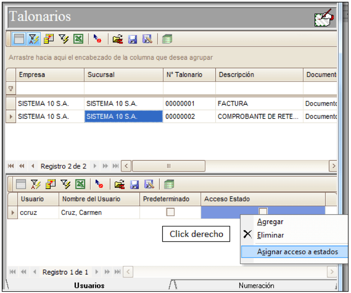Switch to the Numeración tab

point(256,285)
